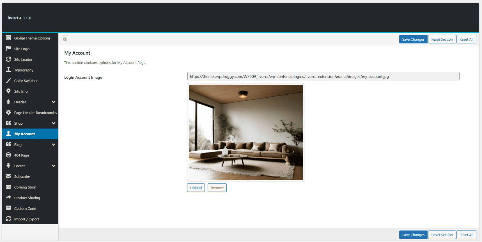
Task: Click the login account image URL field
Action: click(x=323, y=76)
